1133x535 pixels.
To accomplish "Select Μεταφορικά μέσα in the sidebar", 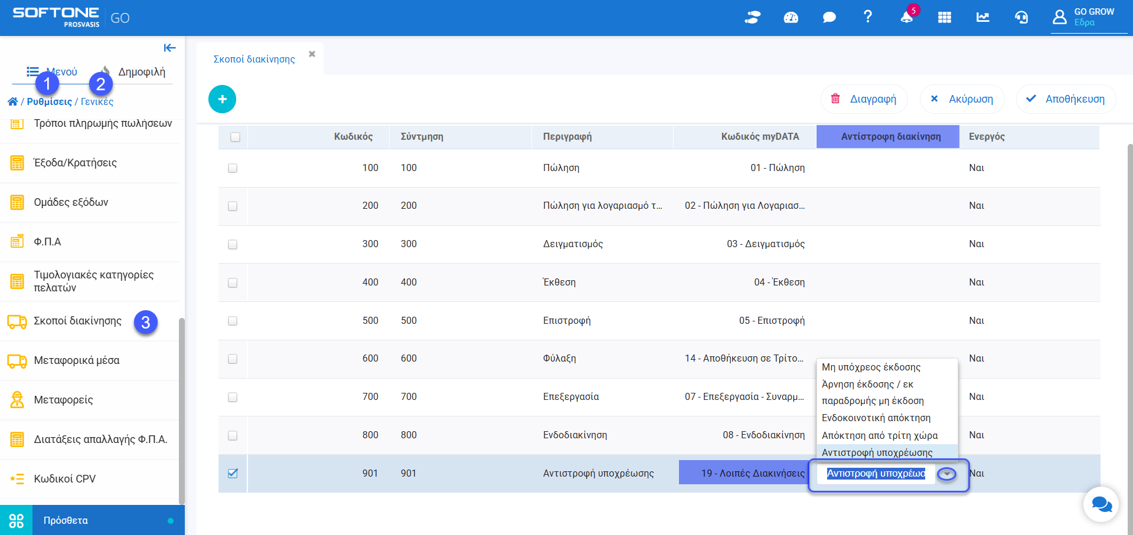I will point(77,360).
